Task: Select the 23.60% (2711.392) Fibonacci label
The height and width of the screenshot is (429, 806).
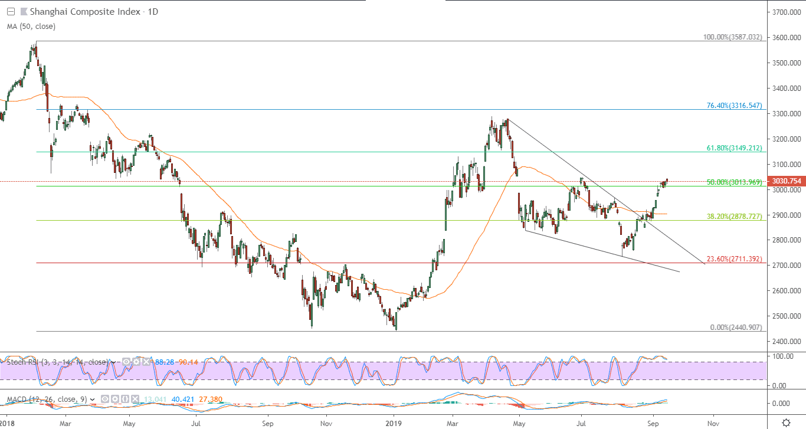Action: click(x=735, y=259)
